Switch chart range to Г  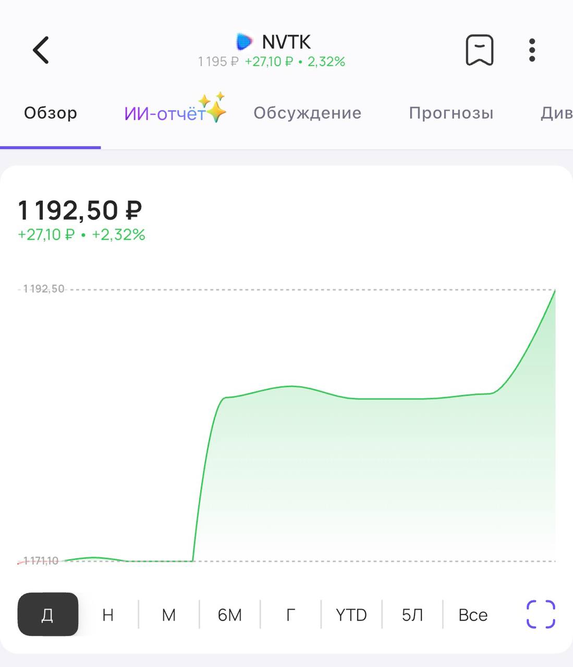click(290, 615)
